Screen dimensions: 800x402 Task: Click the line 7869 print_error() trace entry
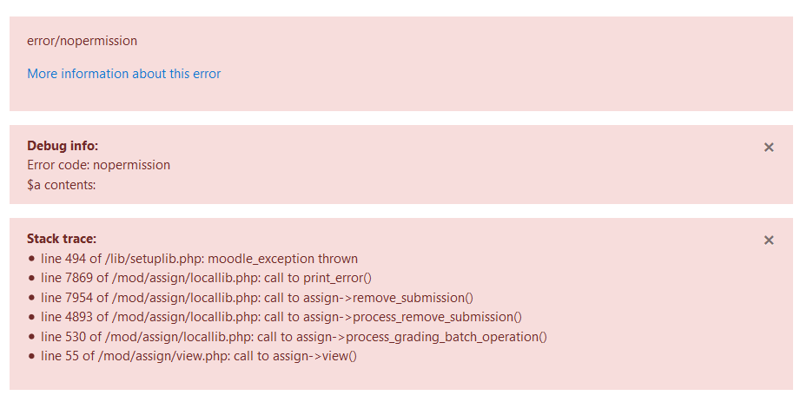point(206,278)
